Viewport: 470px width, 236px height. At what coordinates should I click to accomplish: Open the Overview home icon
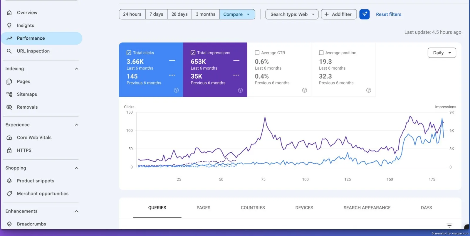pyautogui.click(x=9, y=13)
